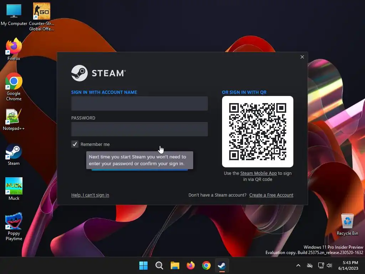This screenshot has height=274, width=365.
Task: Click the OR SIGN IN WITH QR heading
Action: pyautogui.click(x=244, y=92)
